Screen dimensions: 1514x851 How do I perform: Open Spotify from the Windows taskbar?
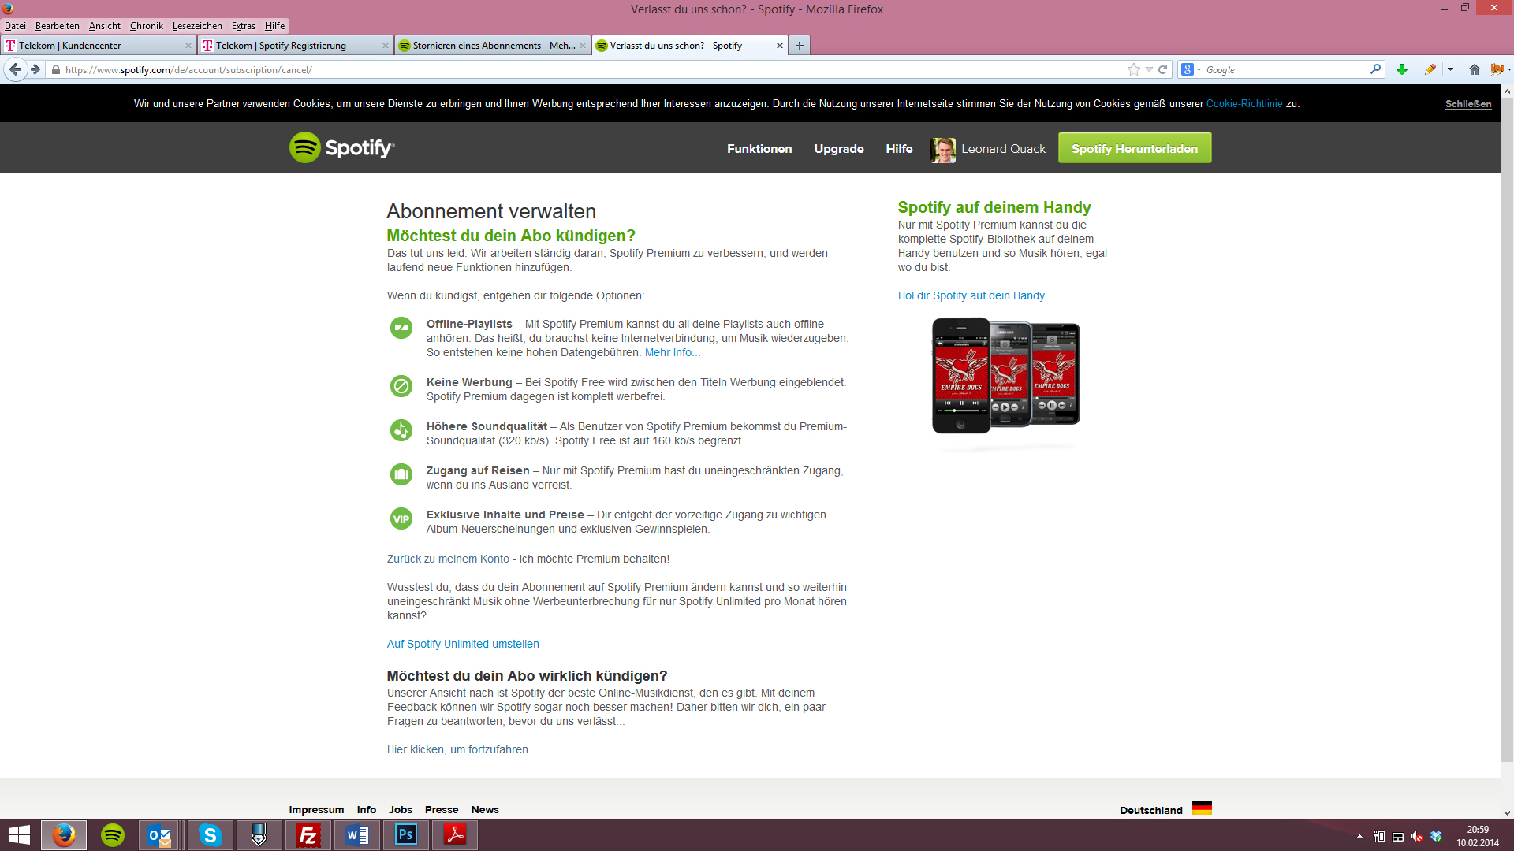pos(113,835)
